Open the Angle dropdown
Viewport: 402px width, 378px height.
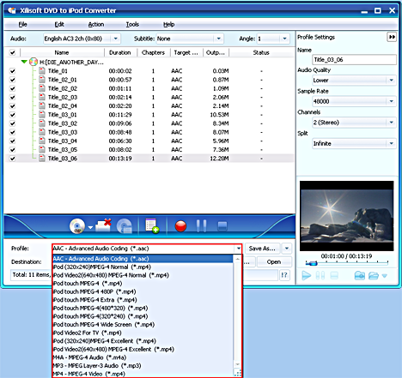tap(284, 39)
